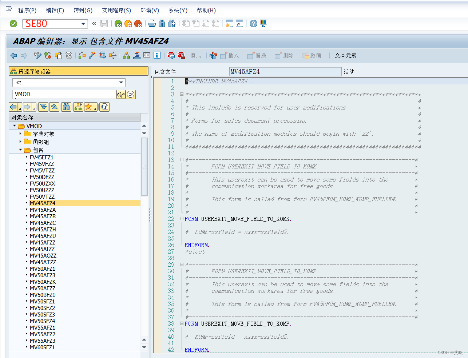This screenshot has height=358, width=468.
Task: Open the 实用程序(S) menu
Action: [116, 10]
